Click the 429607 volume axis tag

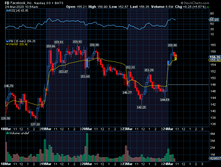pyautogui.click(x=214, y=158)
